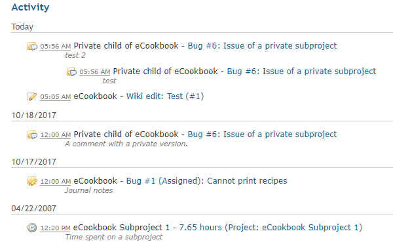Click the issue-note icon for Bug #1
393x246 pixels.
click(32, 181)
